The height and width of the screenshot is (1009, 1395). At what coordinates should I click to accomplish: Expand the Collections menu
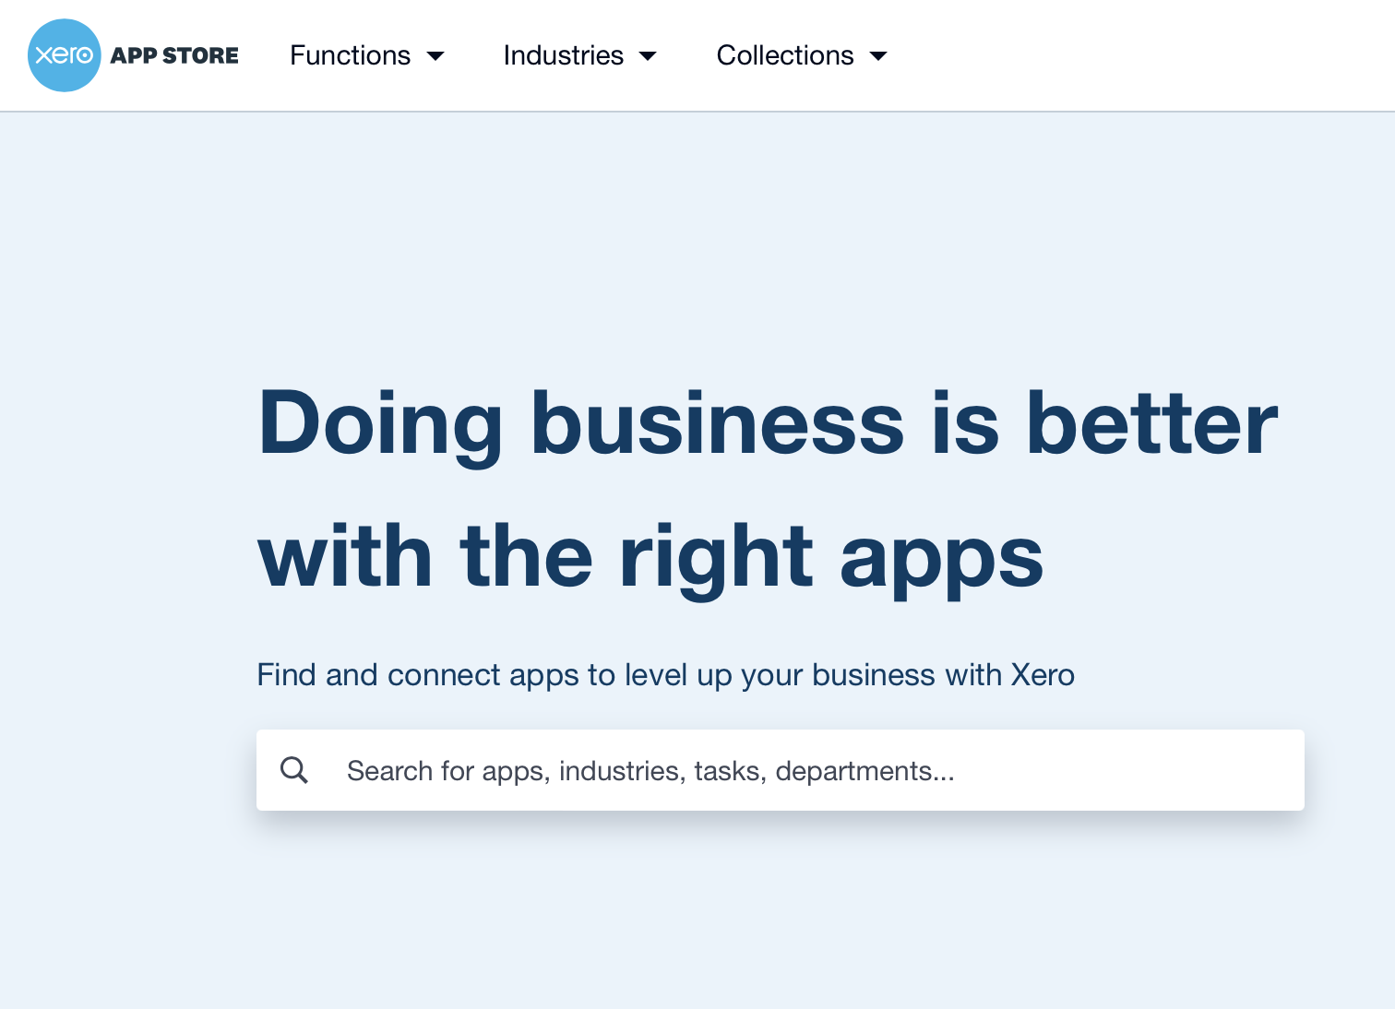tap(801, 55)
